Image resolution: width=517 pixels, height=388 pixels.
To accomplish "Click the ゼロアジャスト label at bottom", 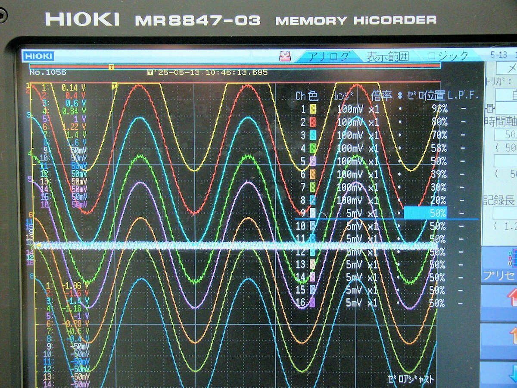I will (x=411, y=380).
